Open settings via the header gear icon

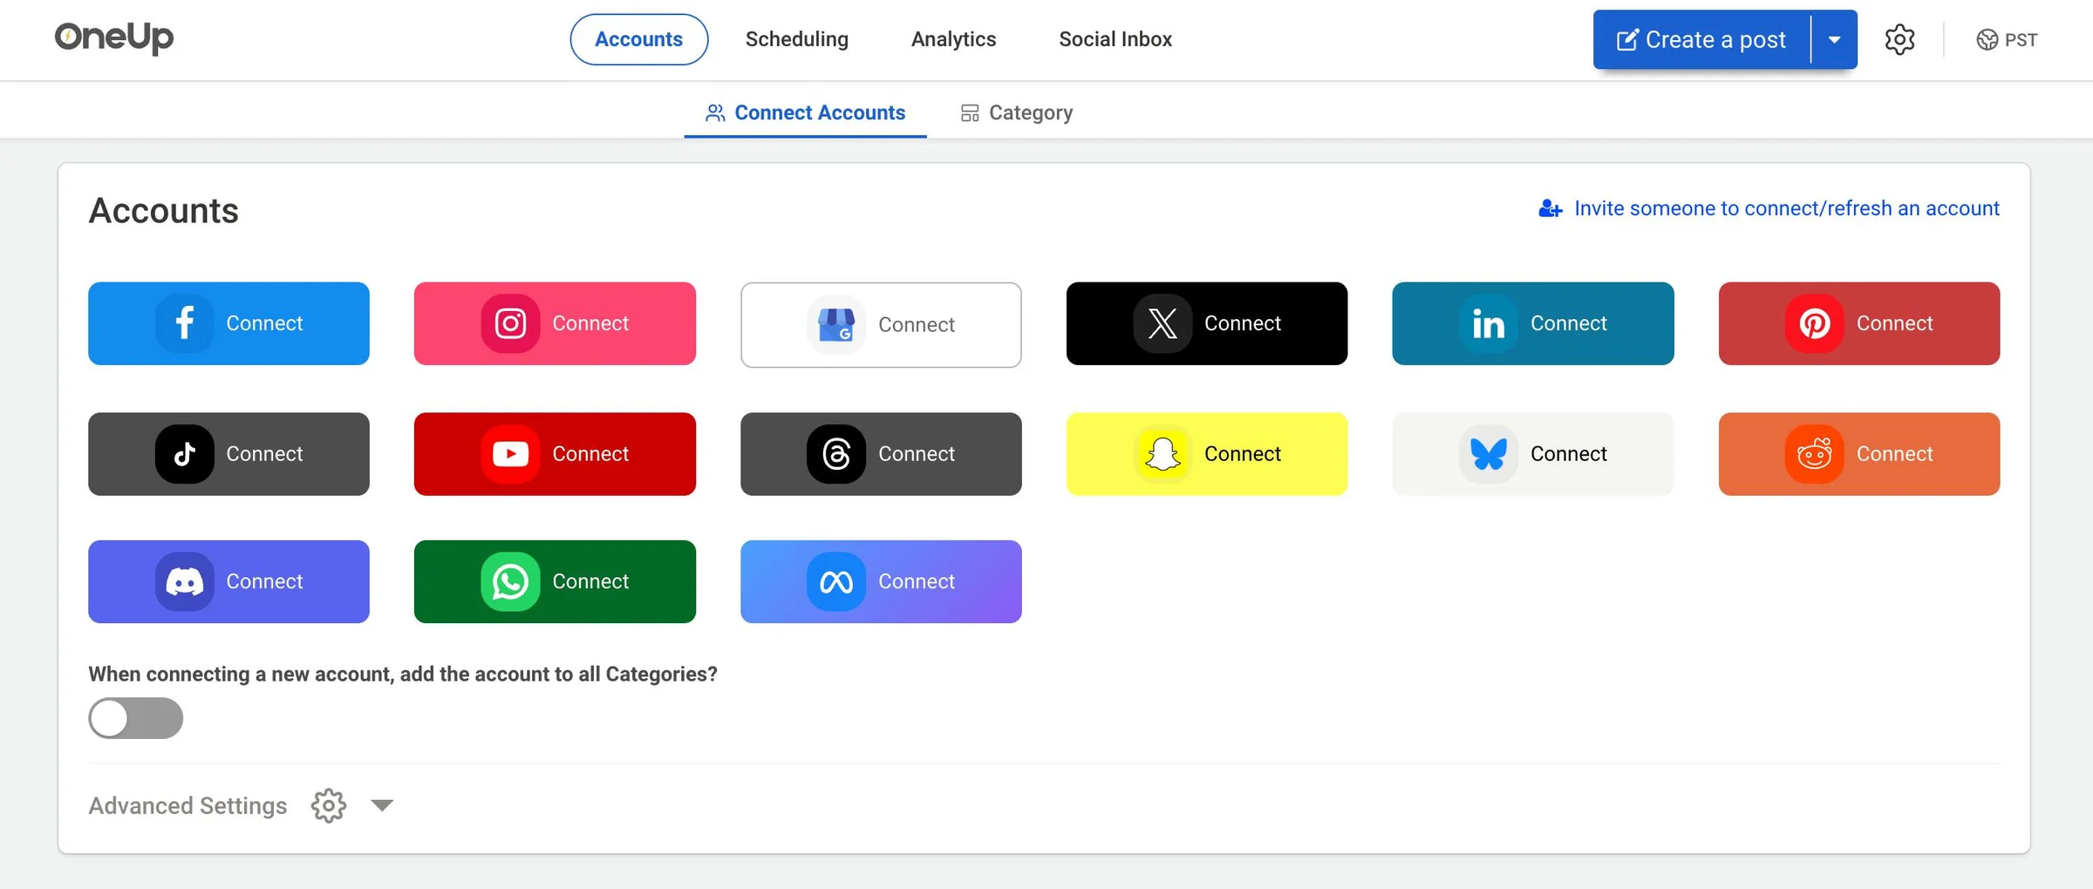coord(1899,39)
